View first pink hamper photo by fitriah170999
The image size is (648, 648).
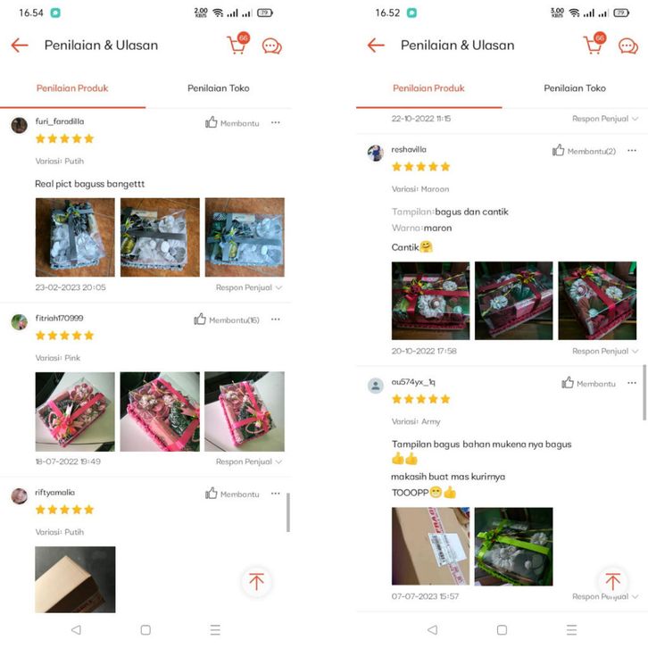pos(75,411)
